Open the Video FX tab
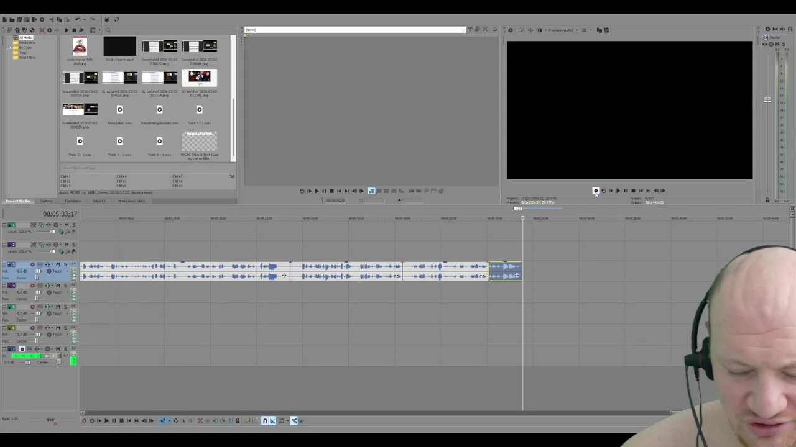This screenshot has height=447, width=796. tap(99, 201)
